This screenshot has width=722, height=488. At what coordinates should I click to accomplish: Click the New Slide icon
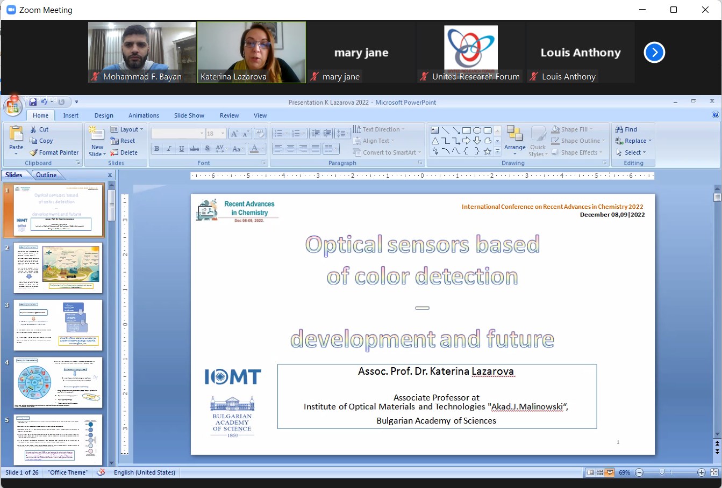tap(97, 134)
